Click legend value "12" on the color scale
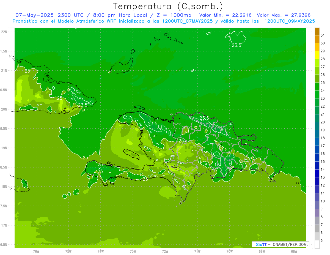Viewport: 330px width, 255px height. pos(323,185)
